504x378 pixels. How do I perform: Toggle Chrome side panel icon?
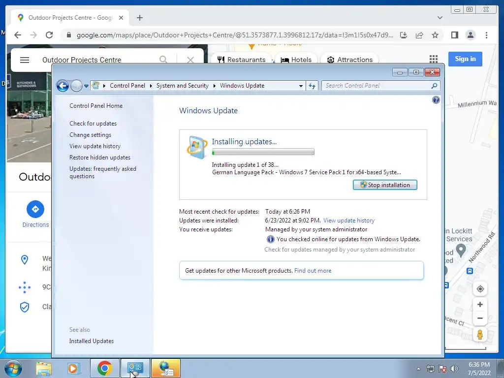tap(454, 35)
